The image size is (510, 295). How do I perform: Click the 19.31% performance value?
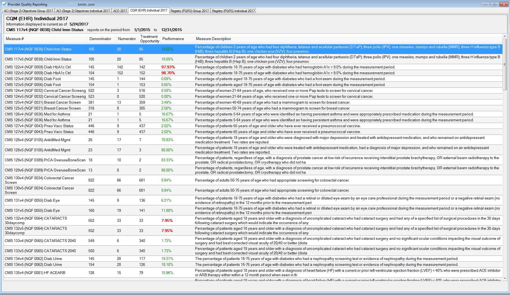(167, 259)
